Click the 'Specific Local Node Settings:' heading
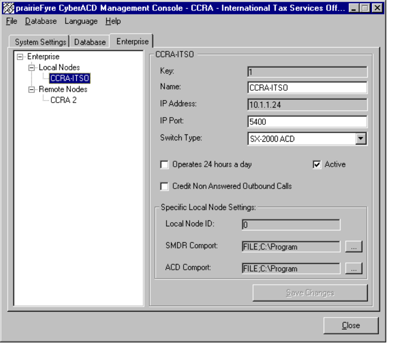Screen dimensions: 415x343 (x=208, y=207)
